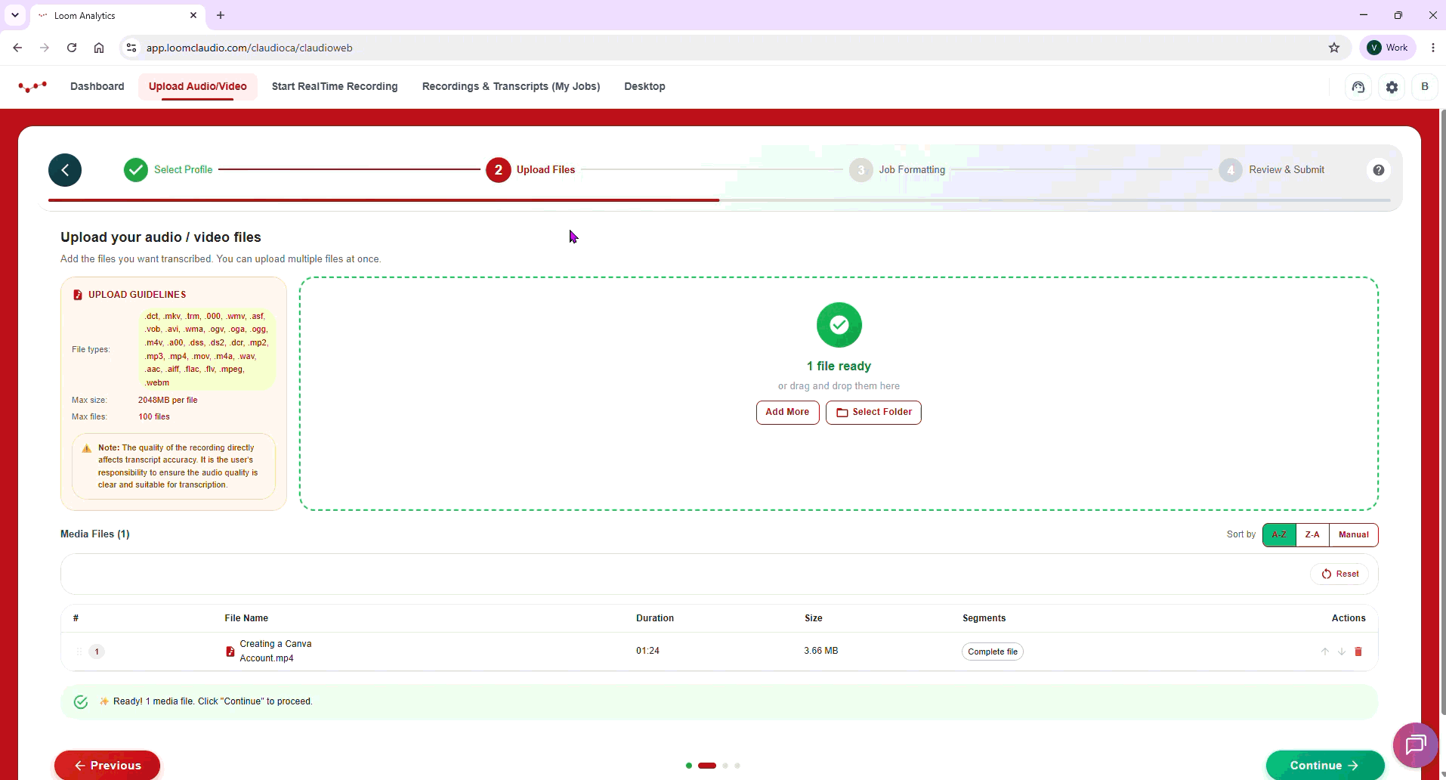The image size is (1446, 780).
Task: Open the Dashboard tab
Action: (x=97, y=86)
